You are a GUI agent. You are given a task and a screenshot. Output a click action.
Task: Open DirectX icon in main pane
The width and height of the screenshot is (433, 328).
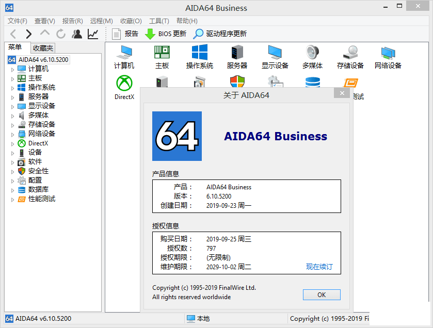tap(124, 88)
